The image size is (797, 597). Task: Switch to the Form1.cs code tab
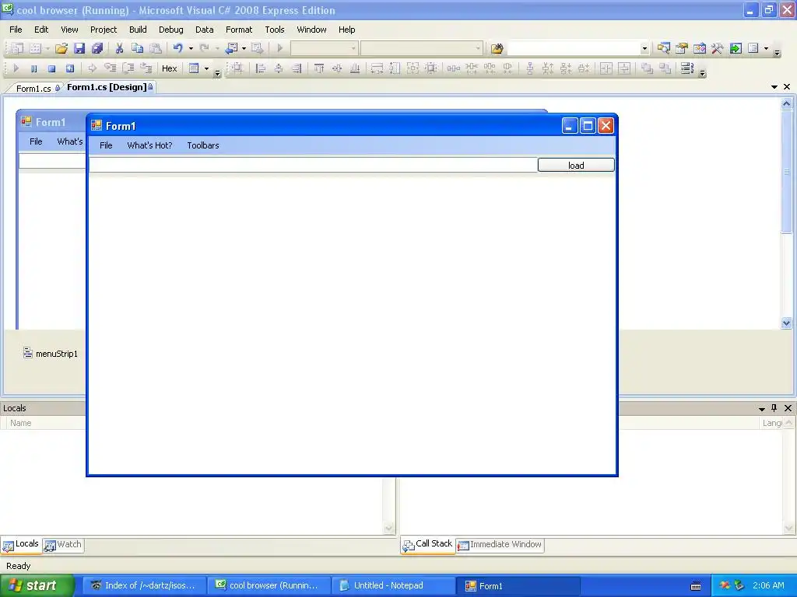coord(33,89)
